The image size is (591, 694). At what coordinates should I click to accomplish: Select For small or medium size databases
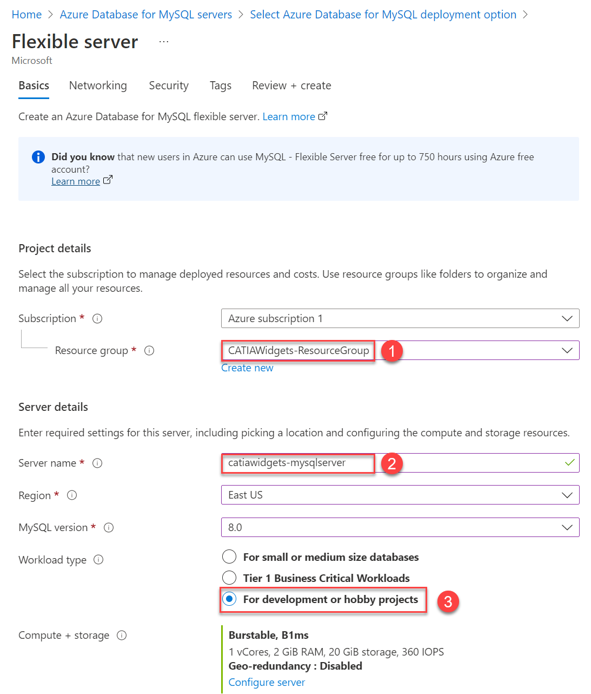point(229,556)
